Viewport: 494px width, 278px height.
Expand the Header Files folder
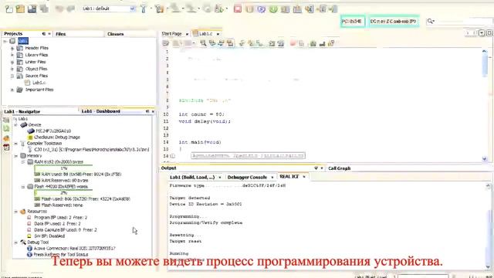12,48
